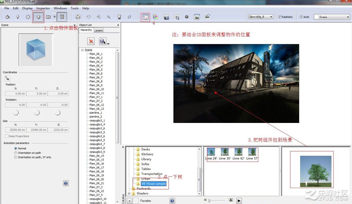This screenshot has height=204, width=352.
Task: Open the Windows menu
Action: [60, 8]
